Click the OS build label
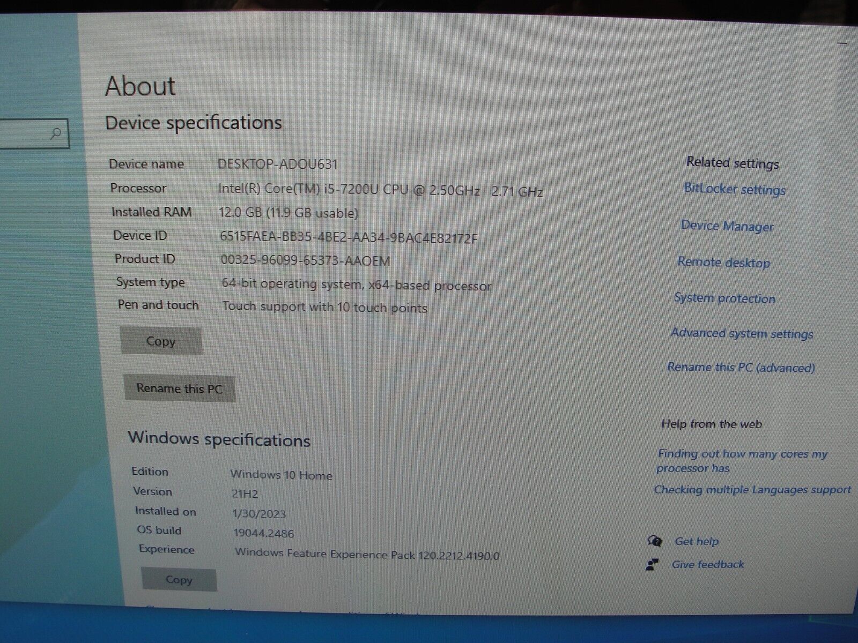This screenshot has height=643, width=858. click(159, 530)
